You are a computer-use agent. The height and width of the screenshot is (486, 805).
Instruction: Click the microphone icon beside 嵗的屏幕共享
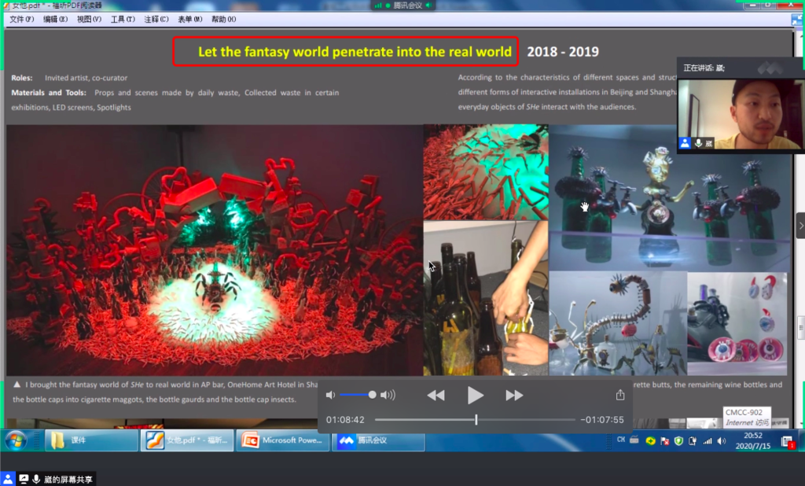[36, 479]
